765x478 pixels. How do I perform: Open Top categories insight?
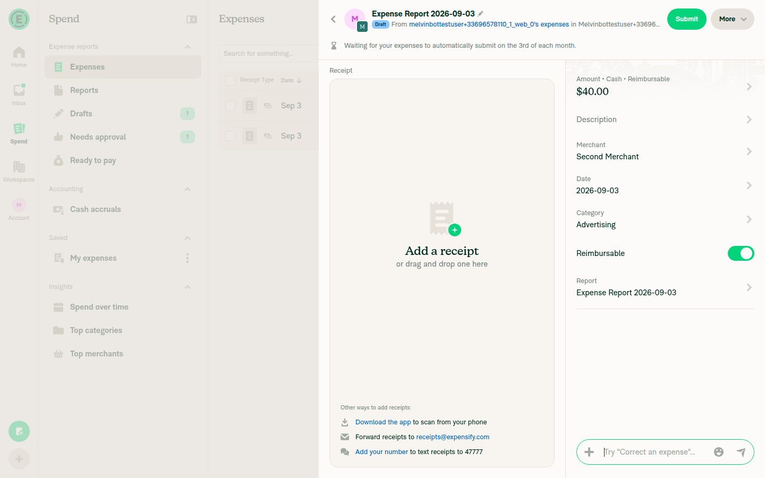[123, 330]
